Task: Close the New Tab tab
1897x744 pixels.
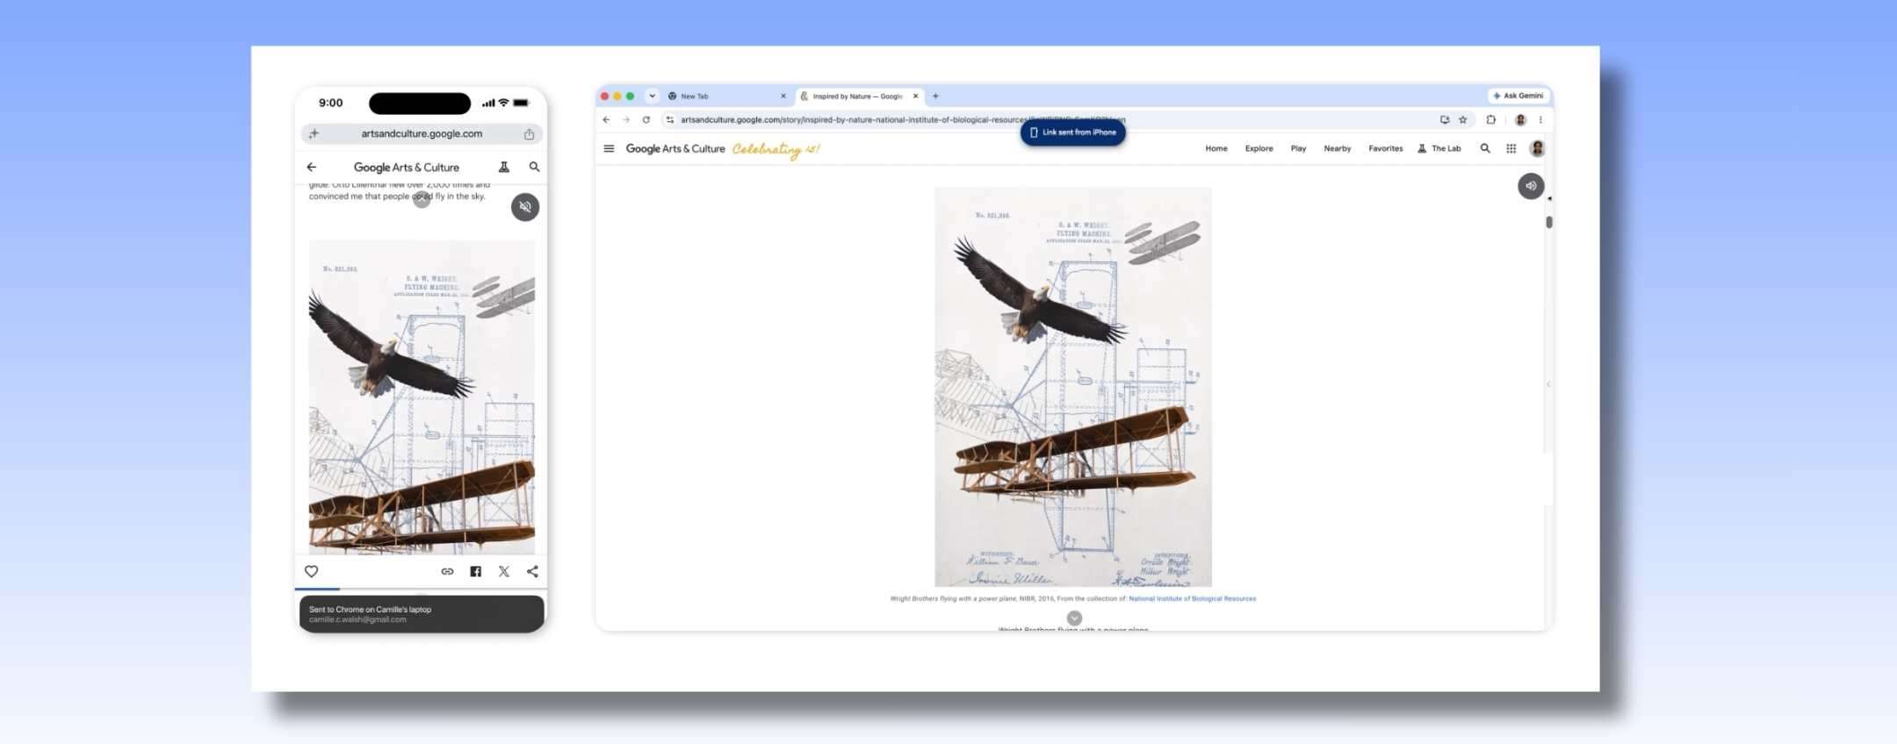Action: pos(783,97)
